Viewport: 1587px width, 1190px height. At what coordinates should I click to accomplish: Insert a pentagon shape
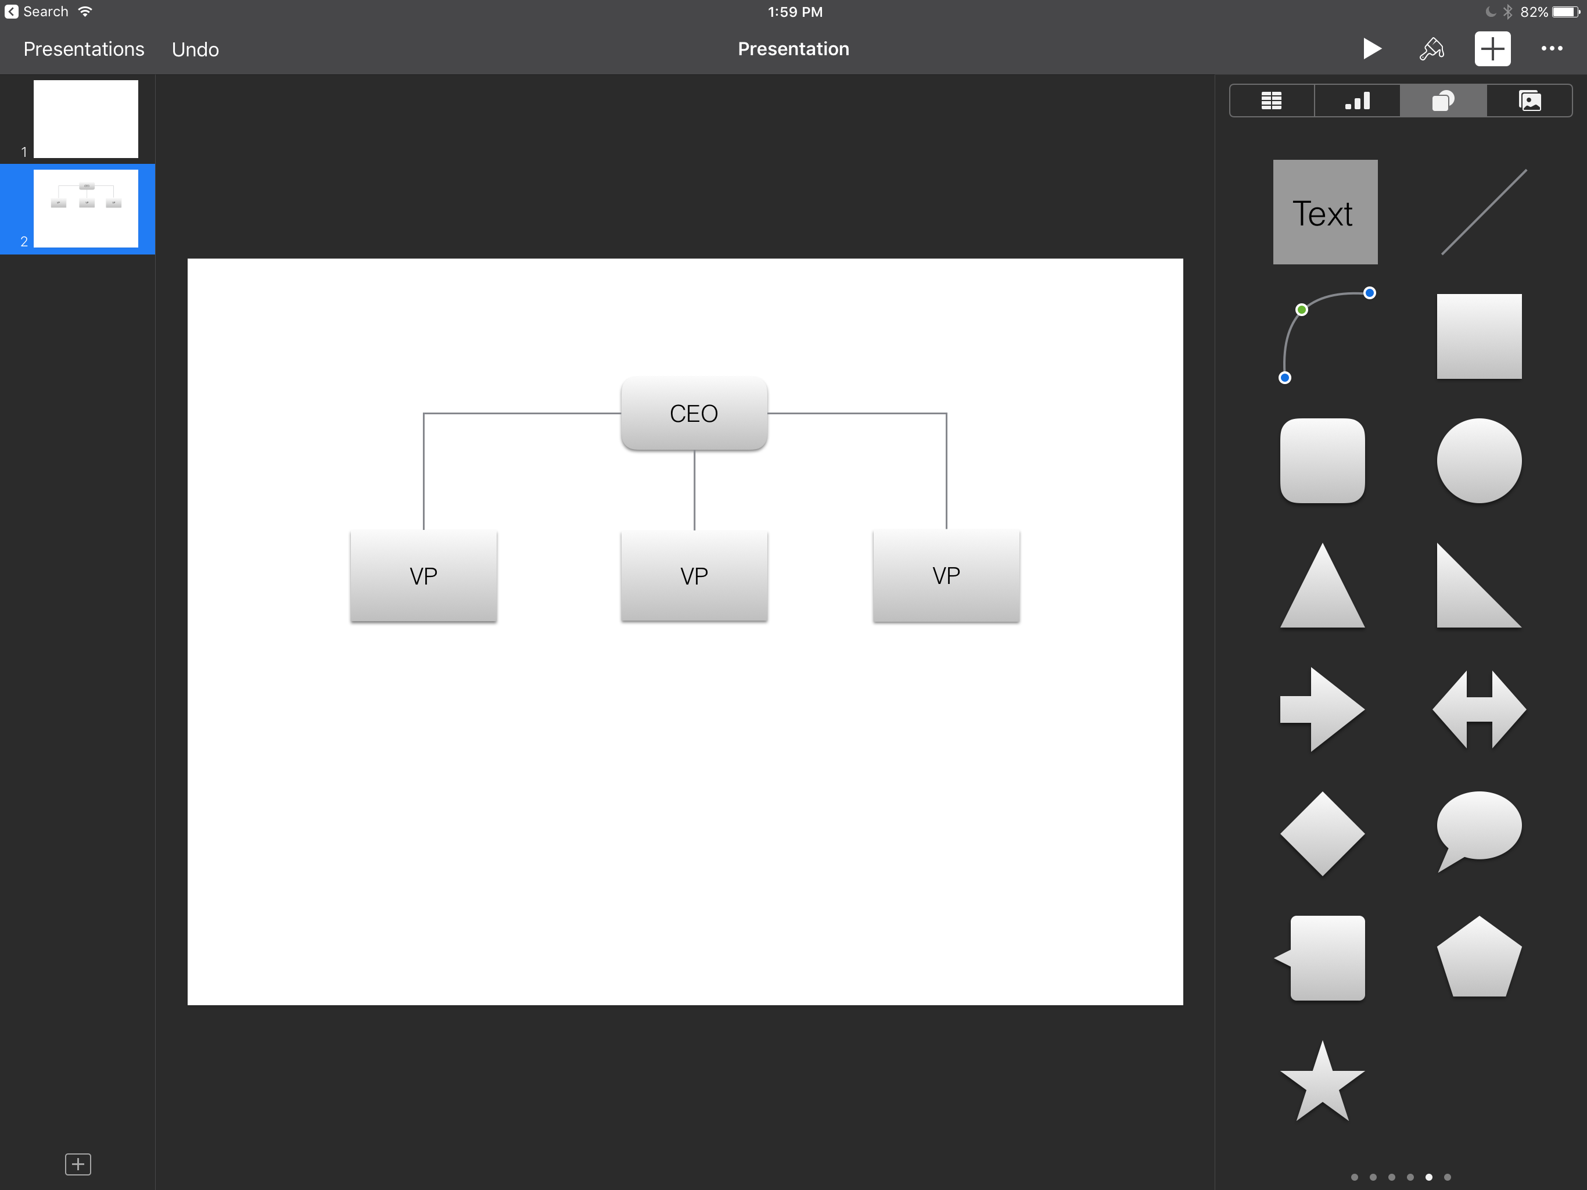pos(1479,958)
